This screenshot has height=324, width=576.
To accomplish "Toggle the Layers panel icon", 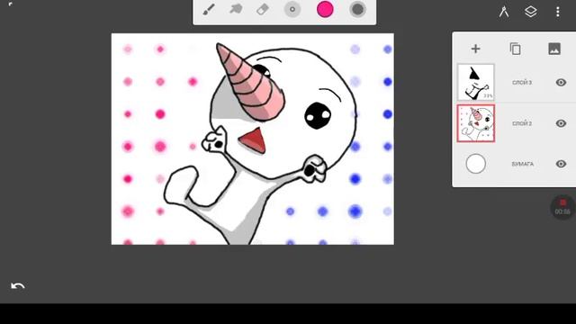I will (x=530, y=12).
